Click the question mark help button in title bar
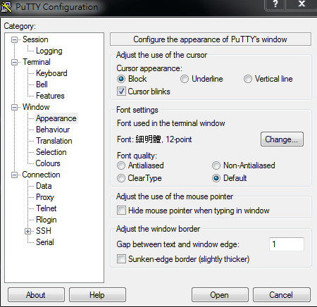Image resolution: width=317 pixels, height=307 pixels. [x=275, y=4]
